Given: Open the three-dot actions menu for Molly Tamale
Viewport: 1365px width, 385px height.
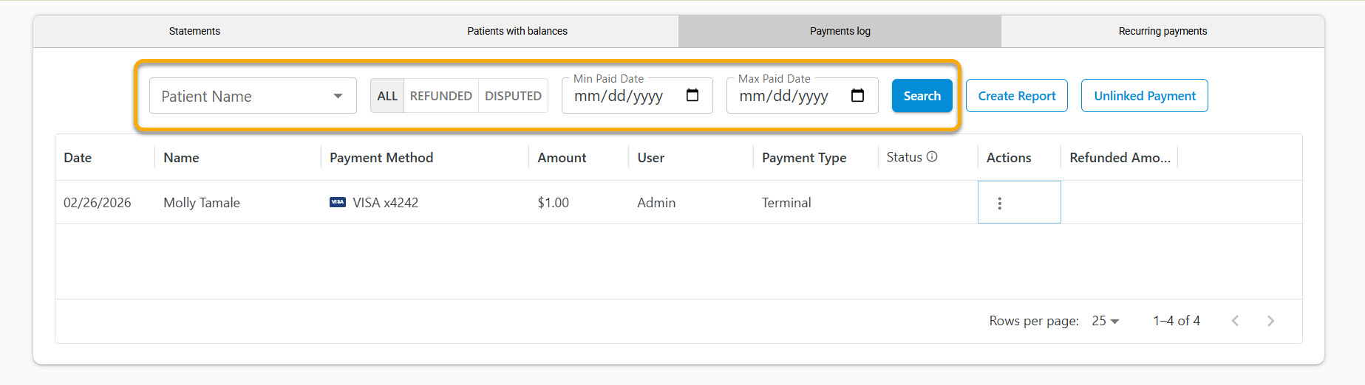Looking at the screenshot, I should tap(999, 203).
